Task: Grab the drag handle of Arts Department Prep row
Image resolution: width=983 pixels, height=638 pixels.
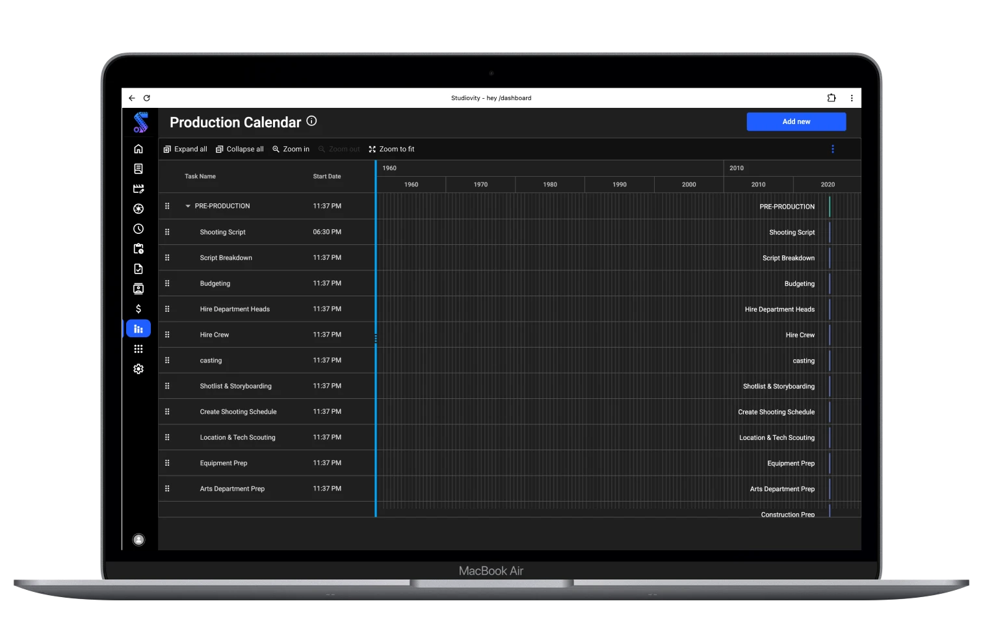Action: tap(167, 489)
